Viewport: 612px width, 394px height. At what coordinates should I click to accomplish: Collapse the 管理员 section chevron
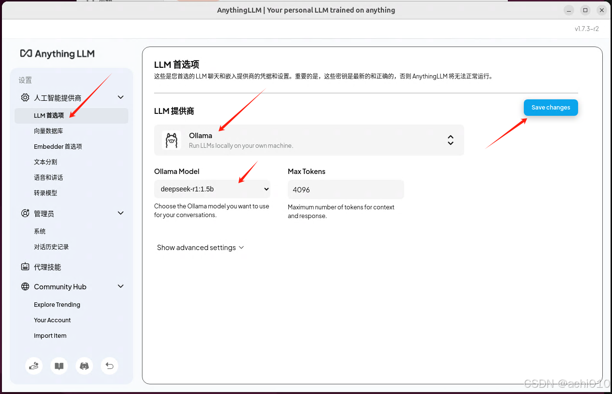(x=121, y=213)
